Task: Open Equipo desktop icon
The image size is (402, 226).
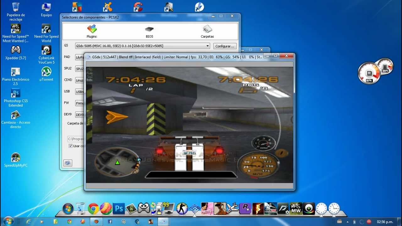Action: (x=46, y=9)
